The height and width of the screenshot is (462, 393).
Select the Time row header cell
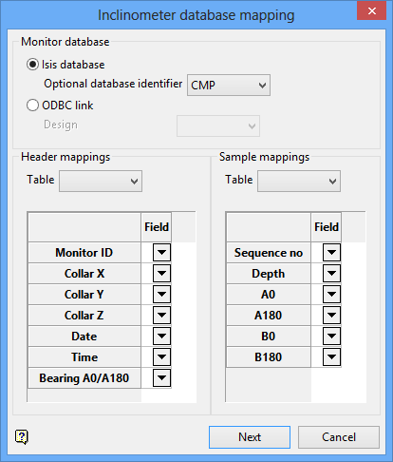[x=84, y=357]
